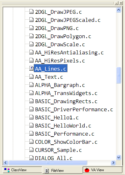Select ALPHA_TransWidgets.c in the list
Image resolution: width=125 pixels, height=175 pixels.
[66, 93]
